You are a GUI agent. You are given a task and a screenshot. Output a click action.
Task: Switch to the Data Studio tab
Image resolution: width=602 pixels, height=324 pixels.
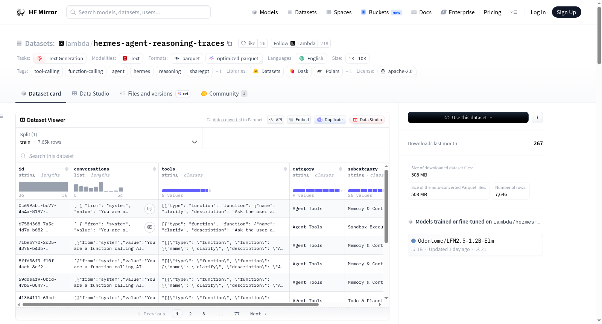(x=91, y=94)
